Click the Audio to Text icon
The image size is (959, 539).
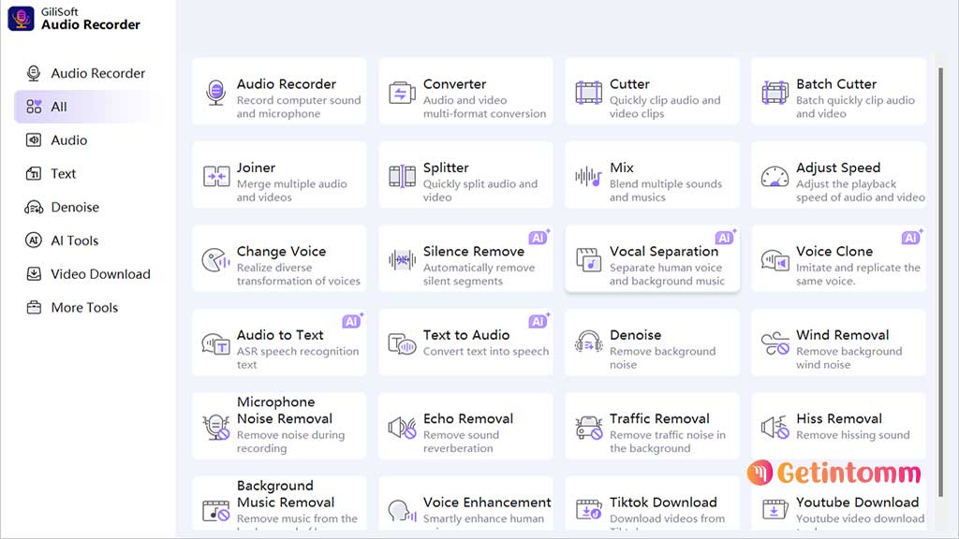(215, 344)
